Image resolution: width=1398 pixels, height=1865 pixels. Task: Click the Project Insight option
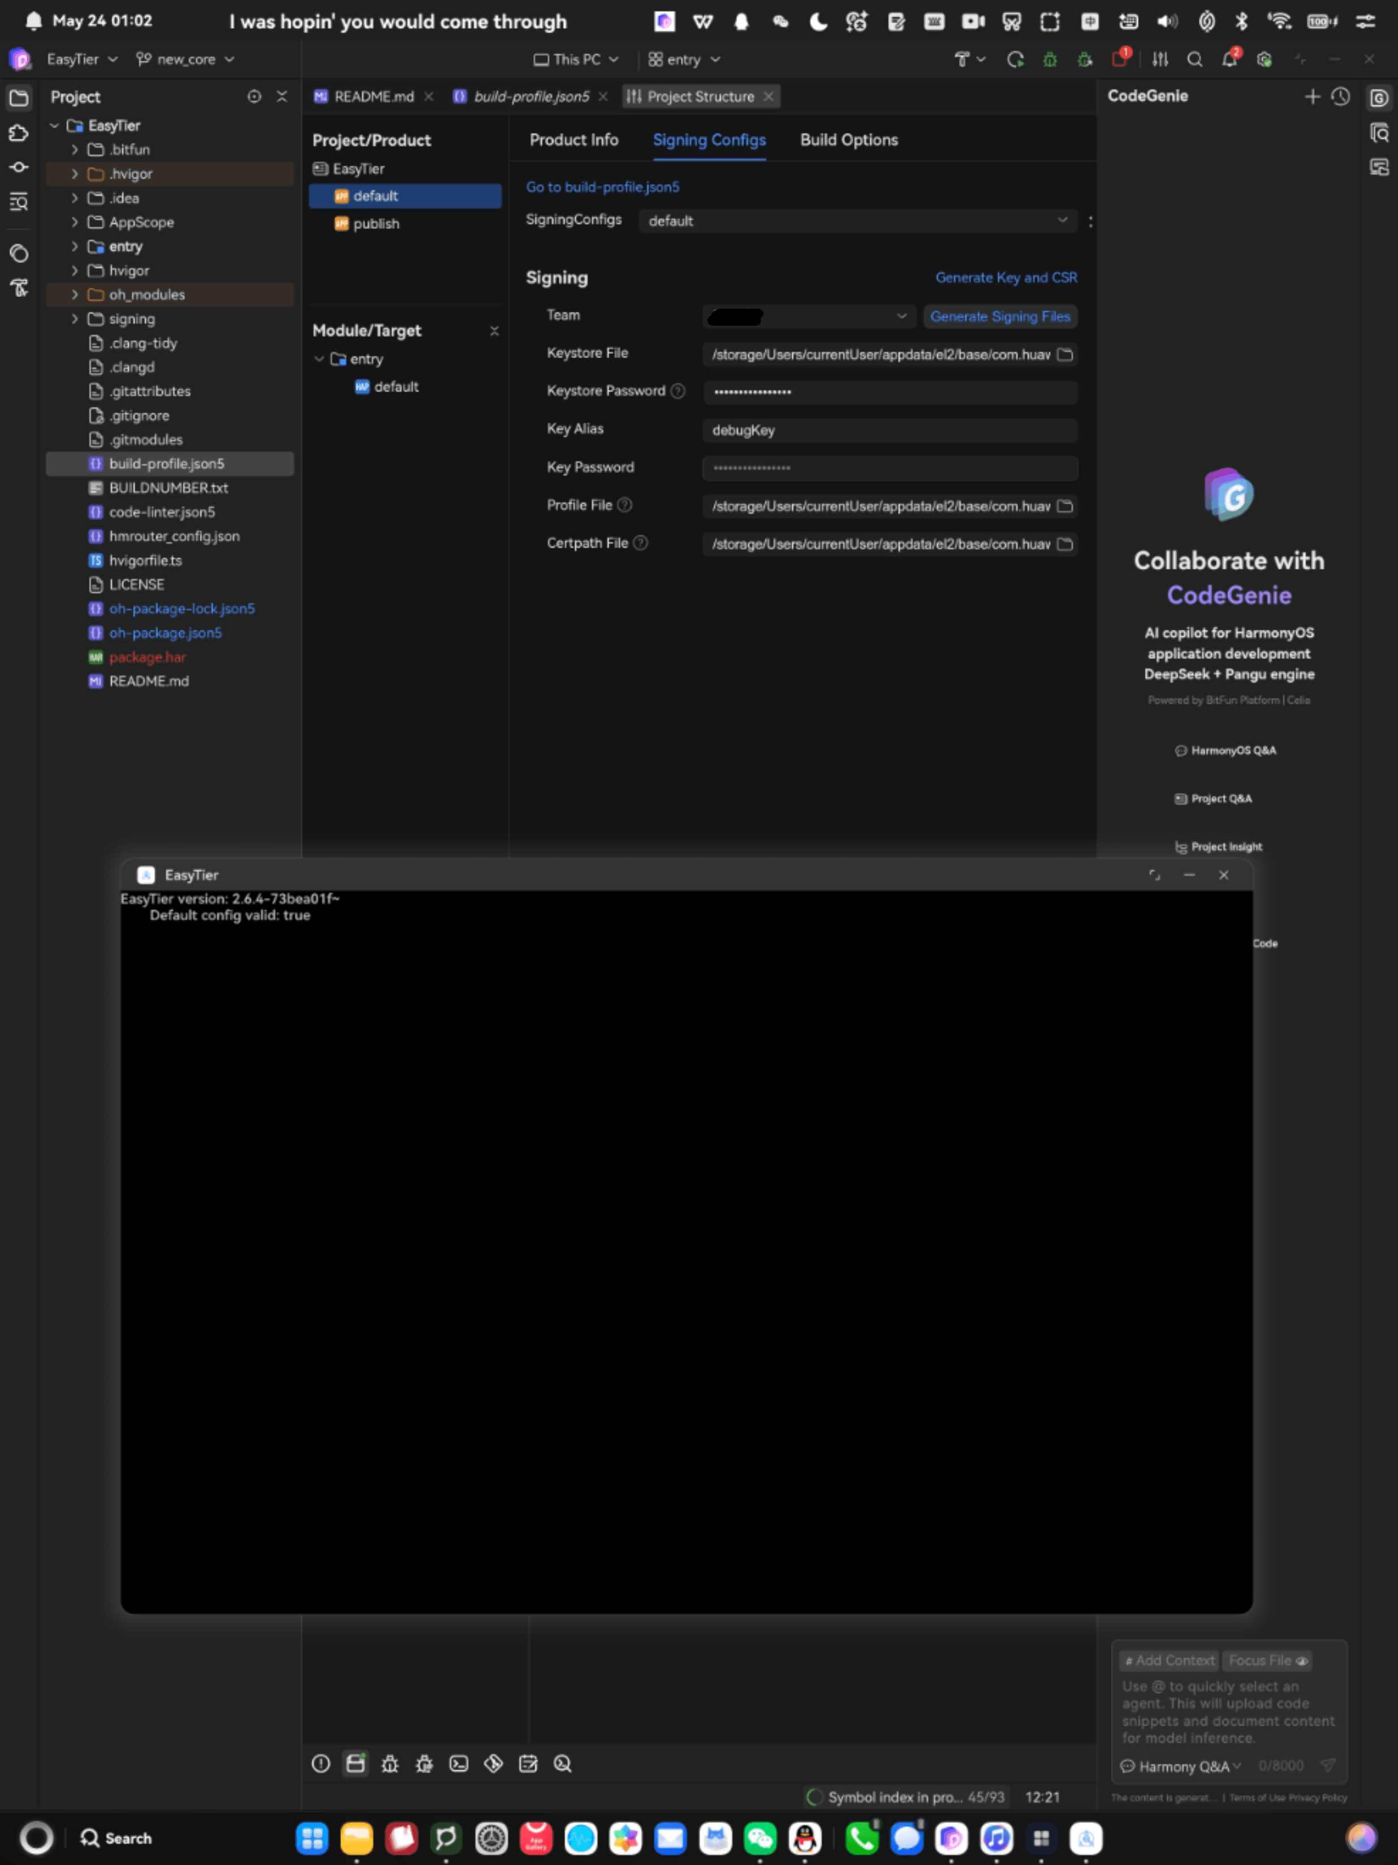(1219, 846)
